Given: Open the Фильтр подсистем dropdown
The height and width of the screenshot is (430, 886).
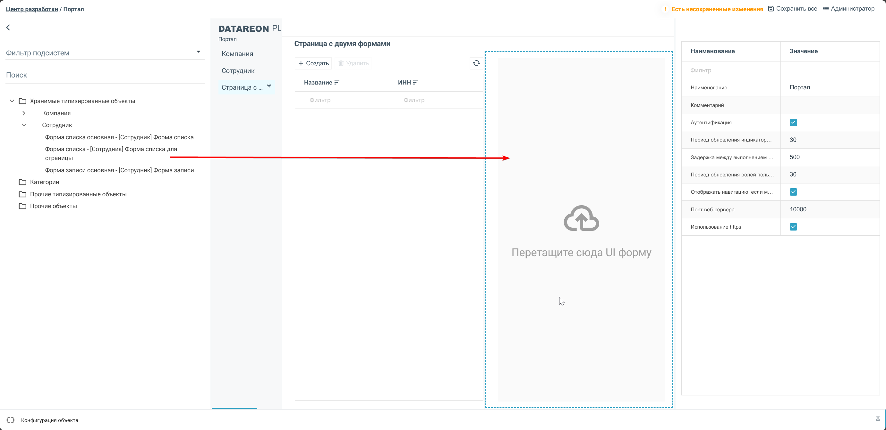Looking at the screenshot, I should pos(198,52).
